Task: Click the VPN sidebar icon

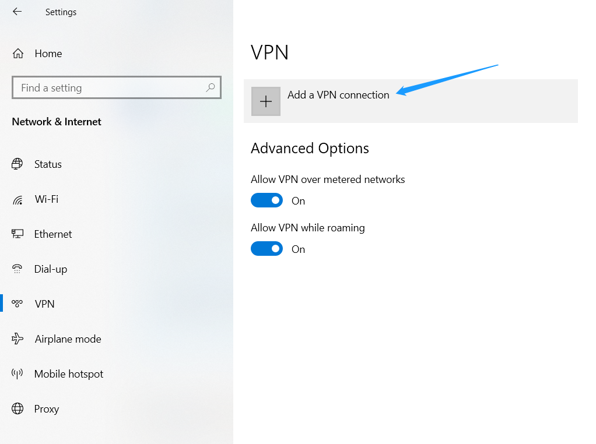Action: pyautogui.click(x=17, y=304)
